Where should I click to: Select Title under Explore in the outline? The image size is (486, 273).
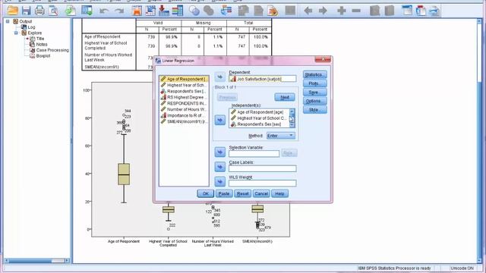click(40, 39)
